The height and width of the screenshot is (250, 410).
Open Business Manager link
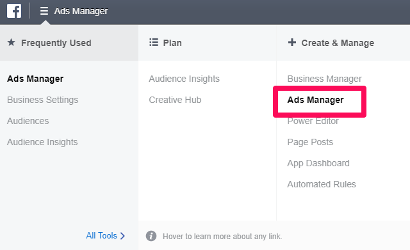tap(325, 79)
